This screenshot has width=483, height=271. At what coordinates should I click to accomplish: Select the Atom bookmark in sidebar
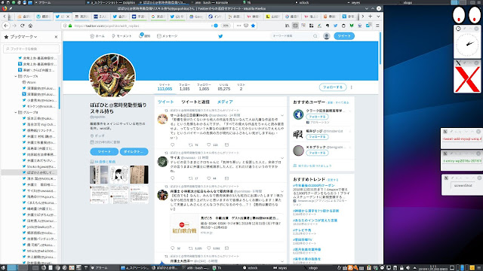31,82
